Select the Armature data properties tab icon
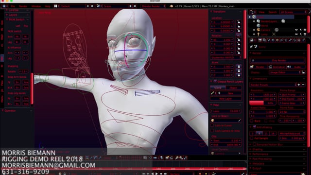Viewport: 311px width, 175px height. (x=286, y=40)
